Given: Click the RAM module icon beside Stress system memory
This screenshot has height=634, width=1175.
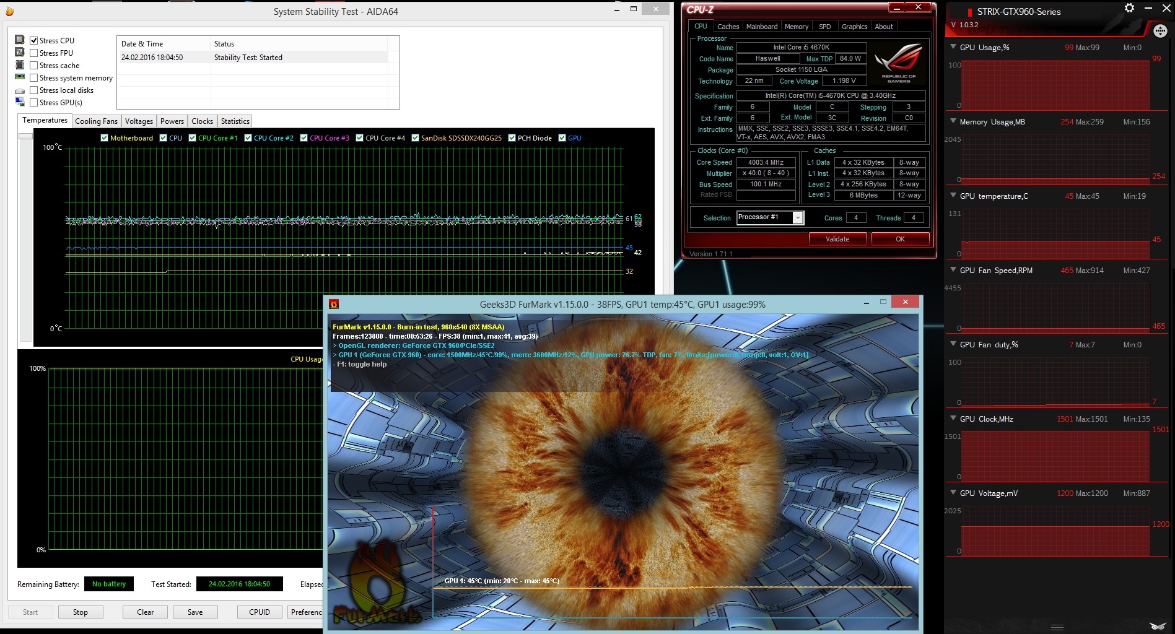Looking at the screenshot, I should [19, 77].
